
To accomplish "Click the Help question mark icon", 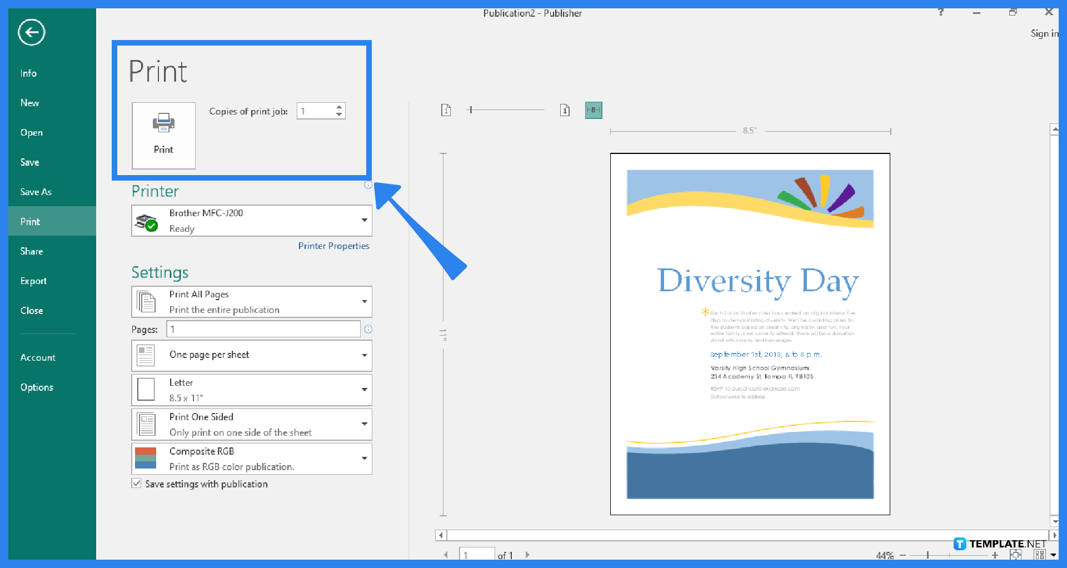I will tap(940, 12).
